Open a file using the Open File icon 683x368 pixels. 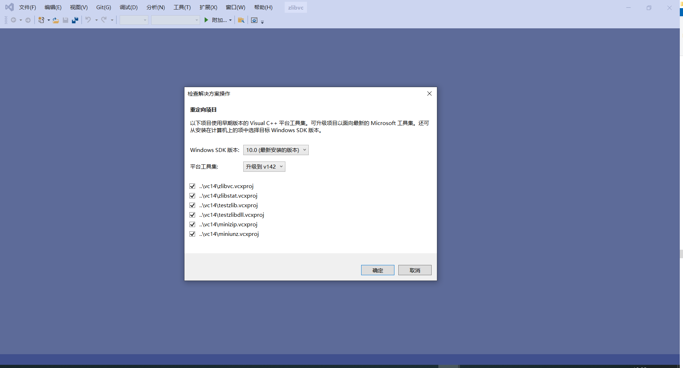click(x=56, y=20)
